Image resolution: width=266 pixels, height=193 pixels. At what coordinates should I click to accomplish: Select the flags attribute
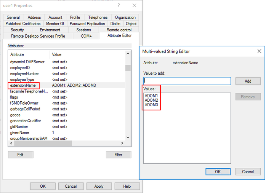[x=66, y=97]
